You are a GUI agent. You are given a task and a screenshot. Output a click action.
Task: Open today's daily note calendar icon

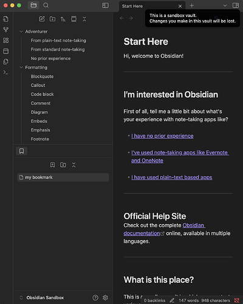coord(5,51)
